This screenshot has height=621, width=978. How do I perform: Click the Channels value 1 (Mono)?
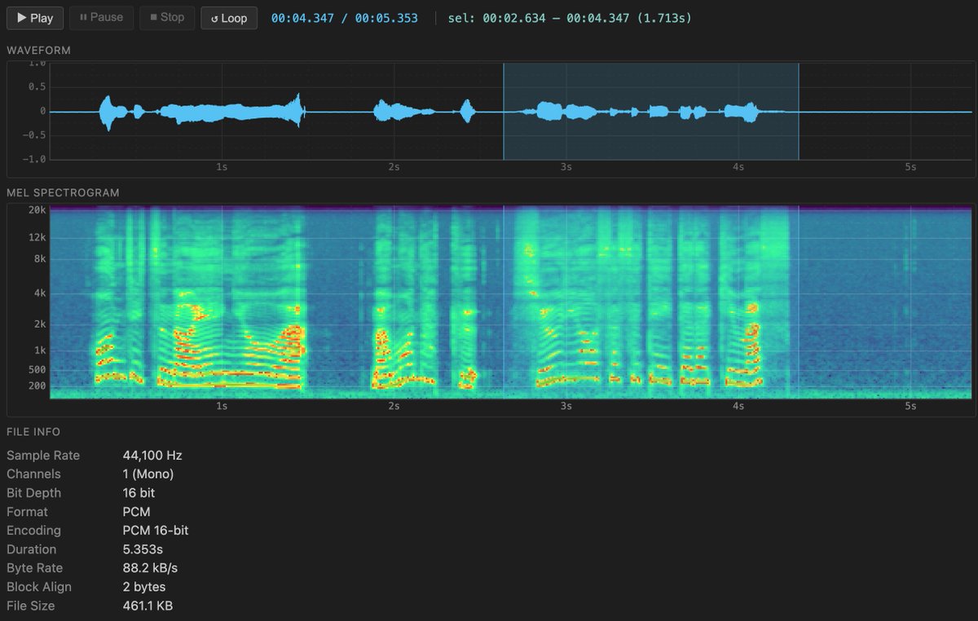148,473
